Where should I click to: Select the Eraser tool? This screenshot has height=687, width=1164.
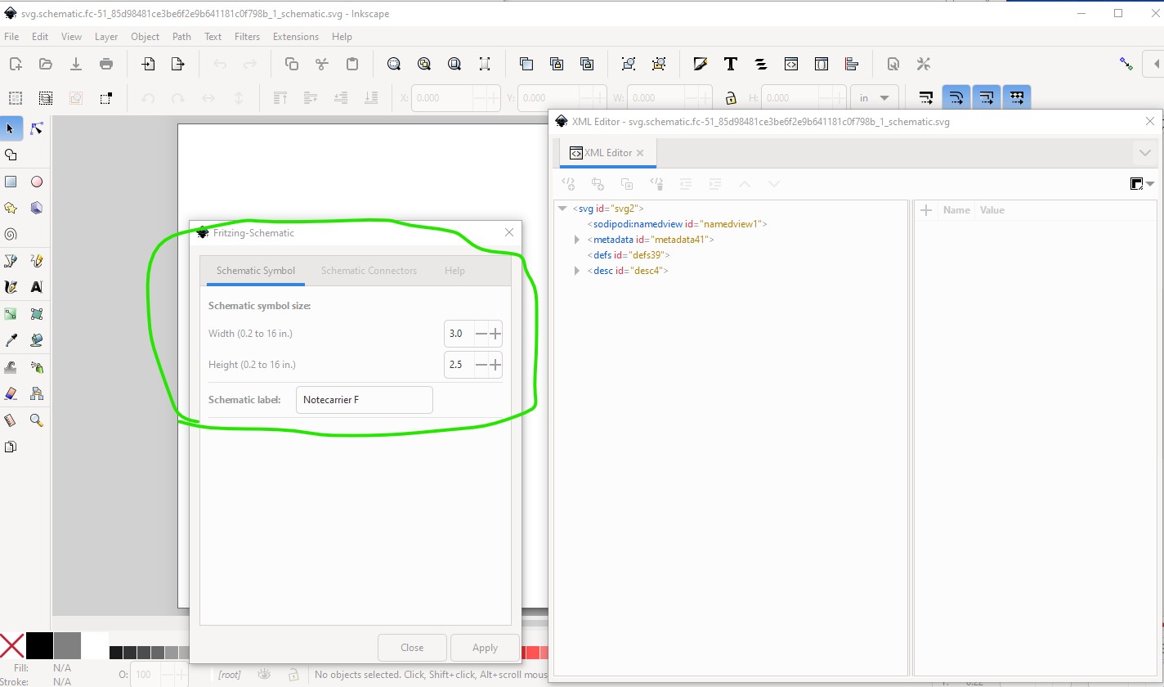[11, 393]
